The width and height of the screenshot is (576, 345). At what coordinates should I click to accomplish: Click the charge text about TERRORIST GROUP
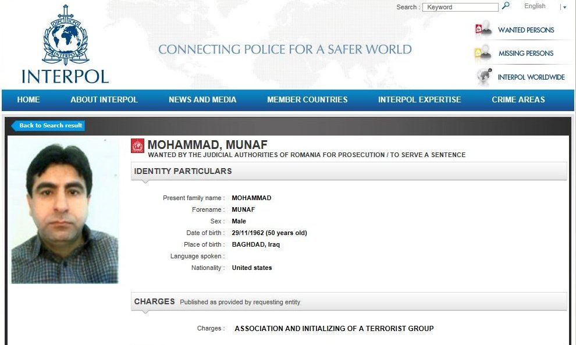(x=334, y=329)
